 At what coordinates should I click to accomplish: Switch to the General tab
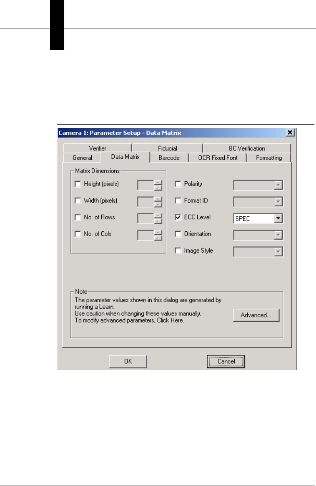[x=82, y=158]
